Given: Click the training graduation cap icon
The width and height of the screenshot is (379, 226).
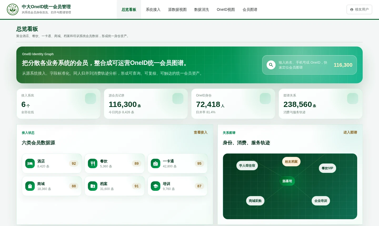Looking at the screenshot, I should (x=156, y=186).
